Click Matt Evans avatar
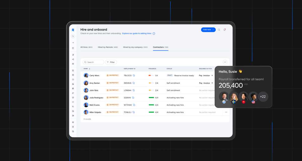Viewport: 302px width, 161px height. (x=86, y=105)
